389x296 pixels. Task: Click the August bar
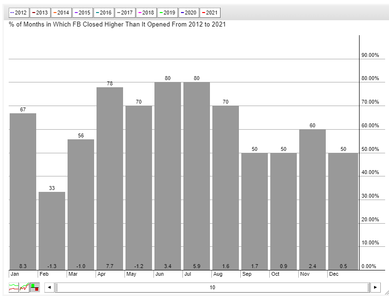click(225, 188)
